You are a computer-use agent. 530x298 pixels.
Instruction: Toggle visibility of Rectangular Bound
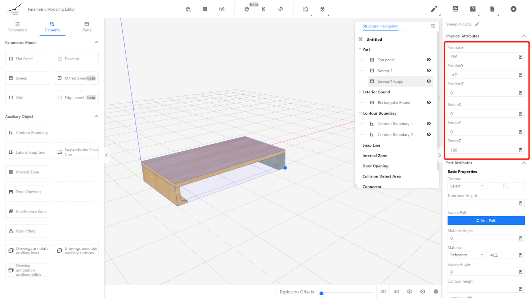point(429,103)
